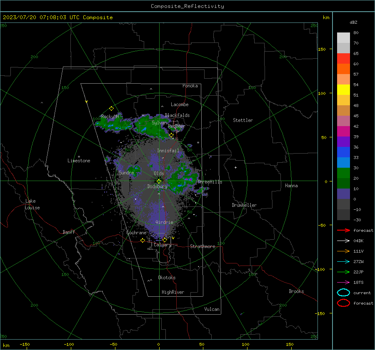Click the Lake Louise label
This screenshot has height=350, width=375.
(32, 204)
